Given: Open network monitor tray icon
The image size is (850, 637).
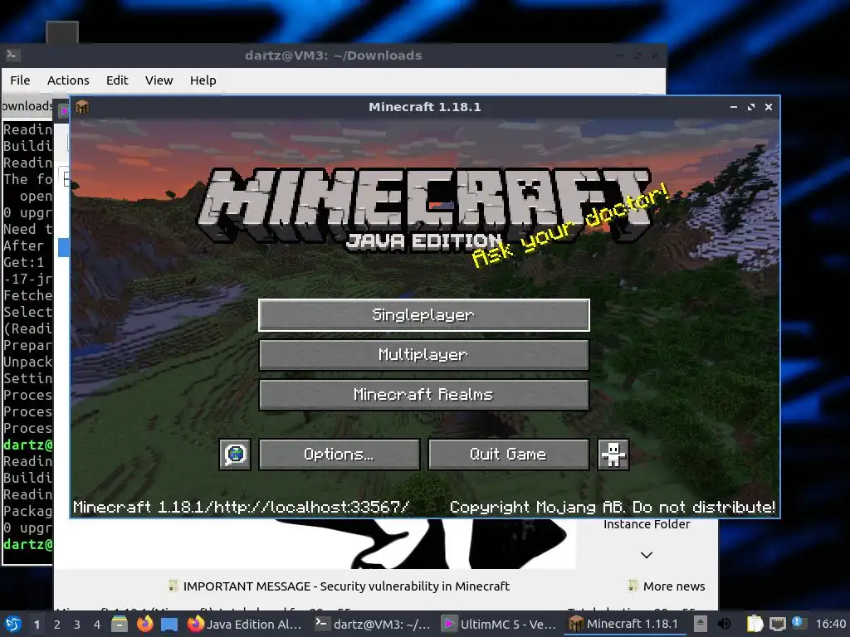Looking at the screenshot, I should (777, 624).
